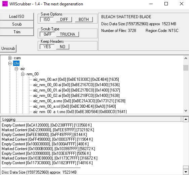The image size is (189, 175).
Task: Collapse the aiz folder node
Action: tap(16, 69)
